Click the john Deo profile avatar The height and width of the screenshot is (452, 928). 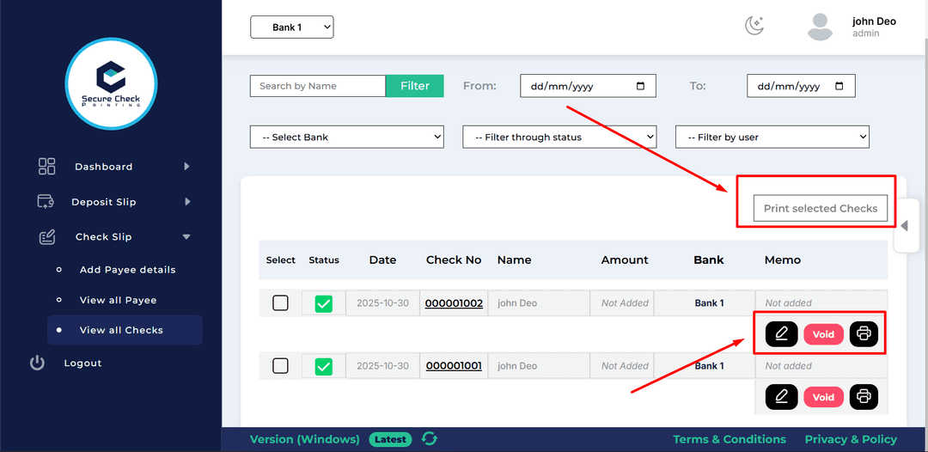pyautogui.click(x=820, y=27)
